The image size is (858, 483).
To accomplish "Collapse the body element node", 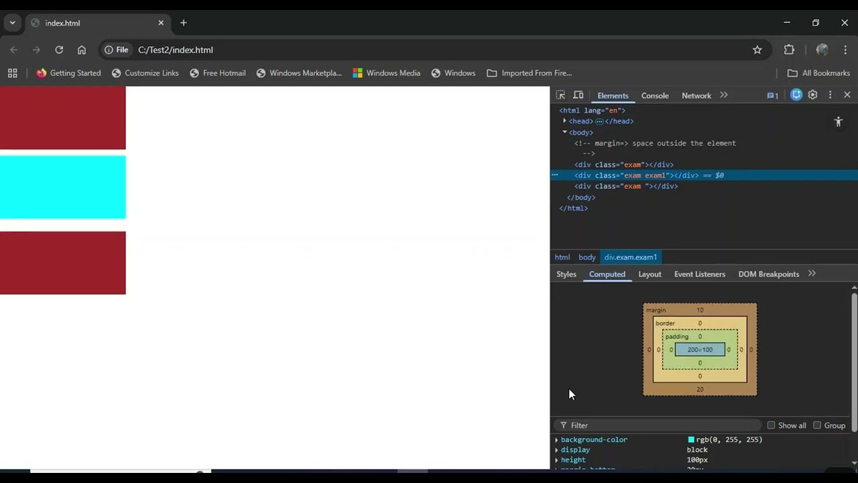I will [564, 132].
